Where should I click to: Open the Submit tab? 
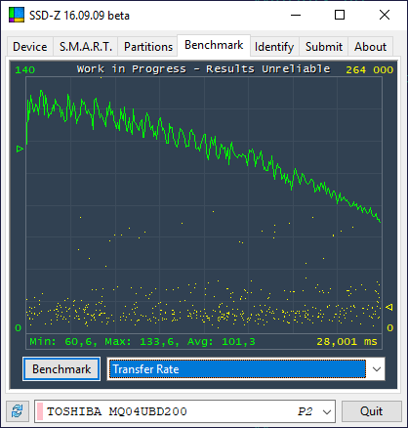click(324, 47)
